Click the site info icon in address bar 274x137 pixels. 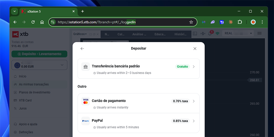click(53, 22)
